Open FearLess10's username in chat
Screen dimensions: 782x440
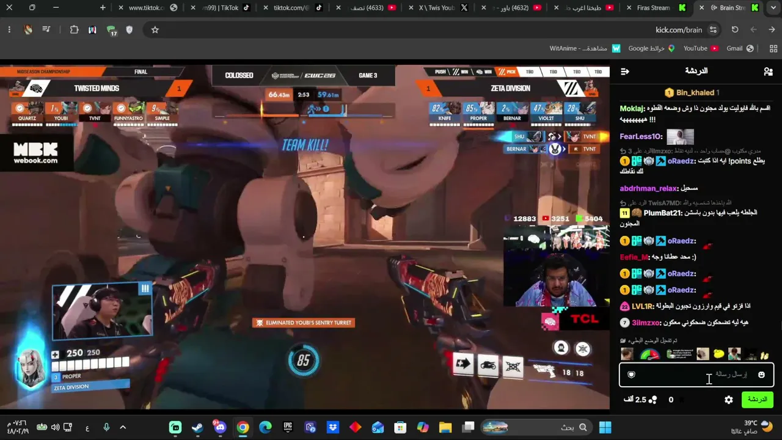[x=641, y=137]
